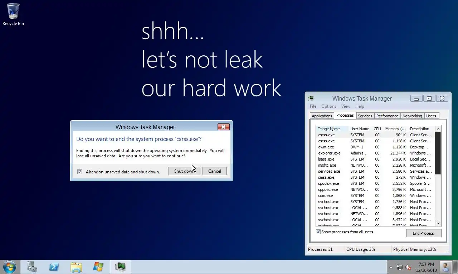Select the Processes tab
The image size is (458, 274).
click(345, 115)
